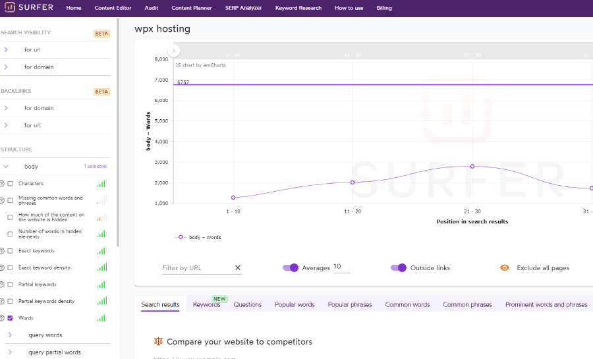Grab the chart zoom scrollbar handle
Image resolution: width=593 pixels, height=359 pixels.
[x=174, y=50]
